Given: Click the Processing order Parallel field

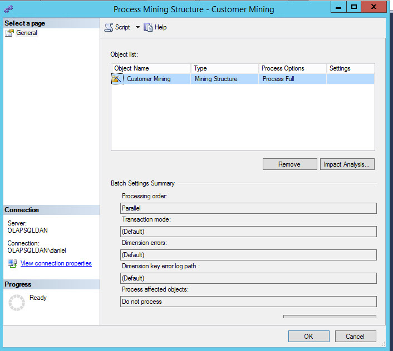Looking at the screenshot, I should click(248, 208).
